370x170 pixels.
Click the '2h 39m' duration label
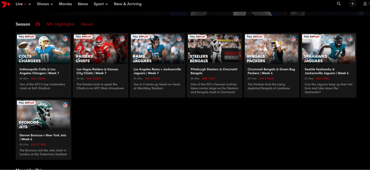tap(138, 79)
